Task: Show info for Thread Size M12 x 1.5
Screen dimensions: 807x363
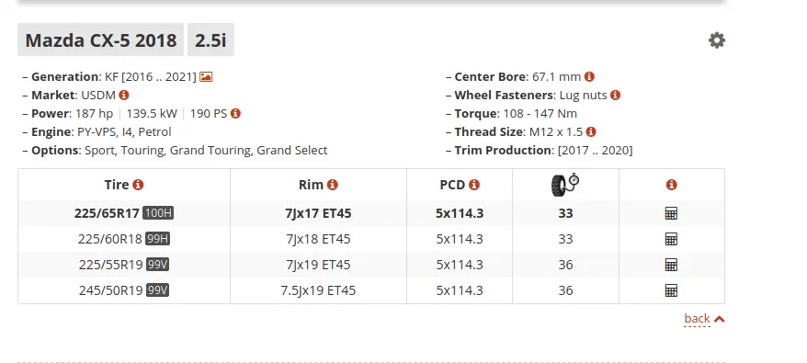Action: pyautogui.click(x=591, y=131)
